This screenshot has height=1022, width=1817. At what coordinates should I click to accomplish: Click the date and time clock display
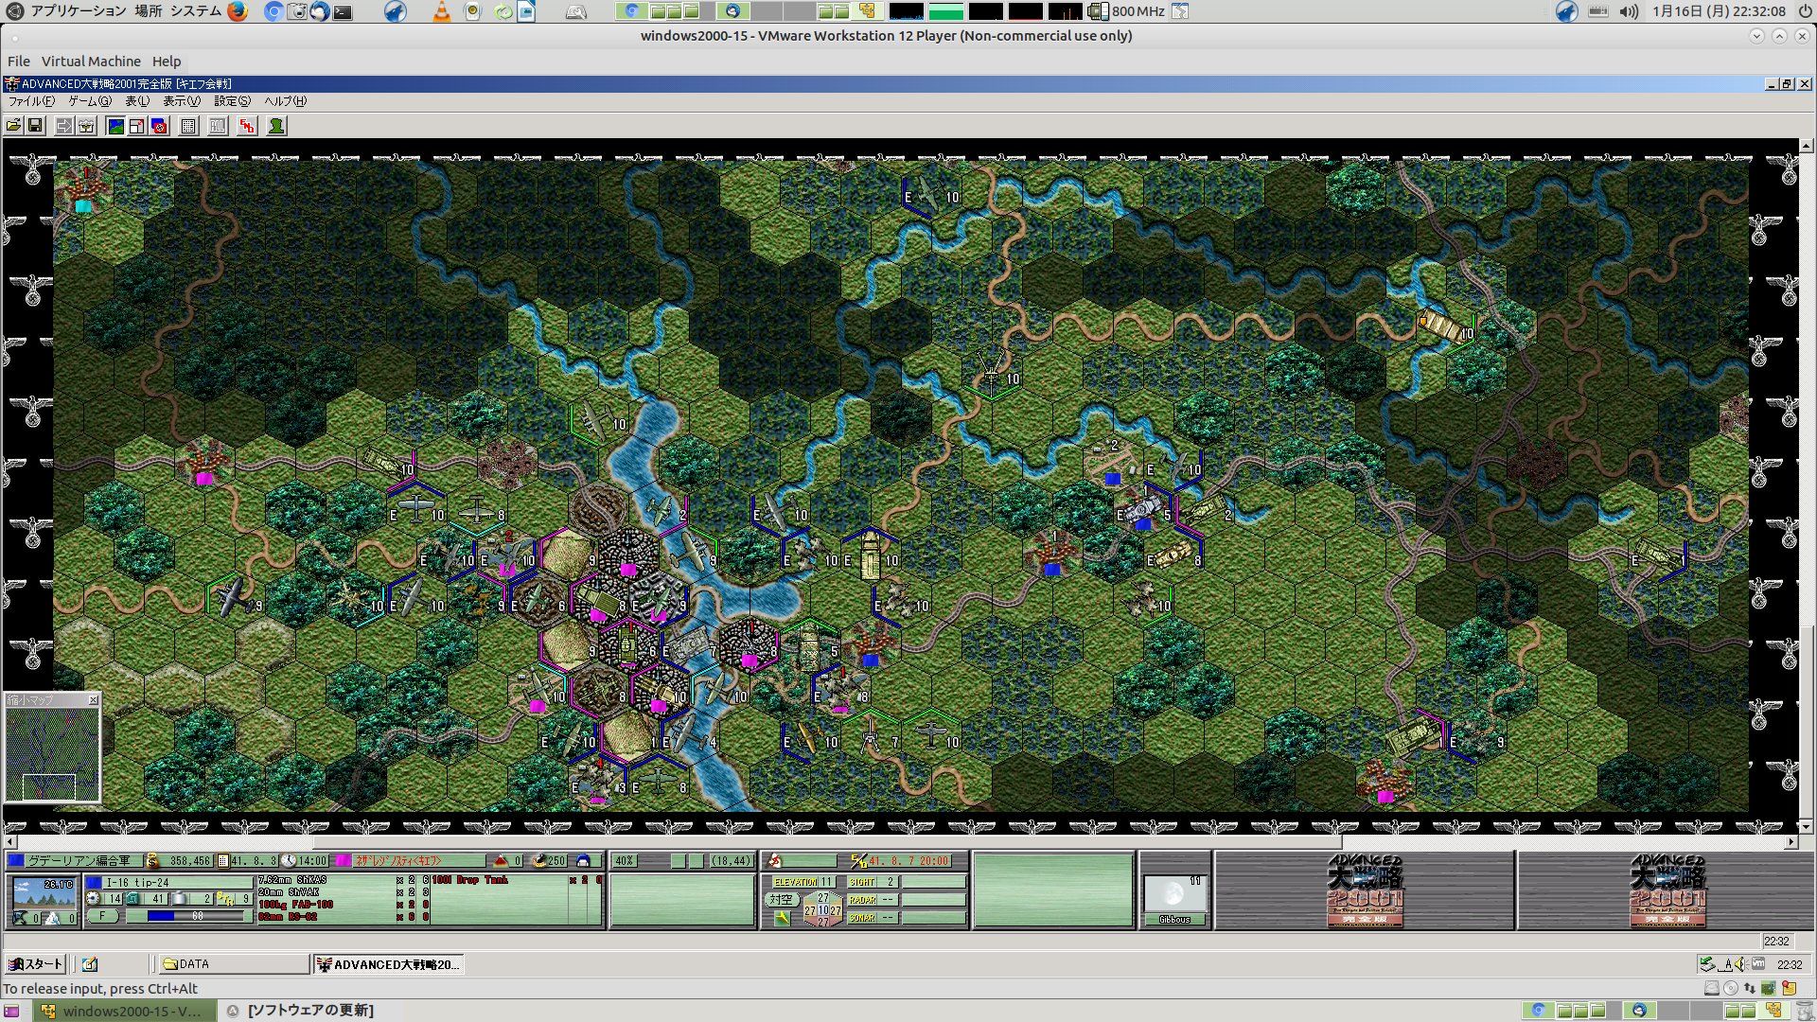[1719, 11]
